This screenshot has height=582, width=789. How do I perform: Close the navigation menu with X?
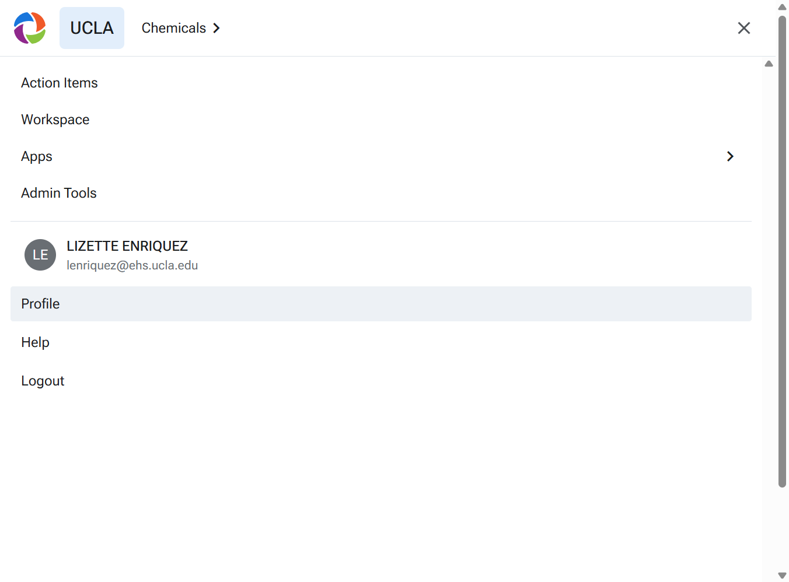743,28
